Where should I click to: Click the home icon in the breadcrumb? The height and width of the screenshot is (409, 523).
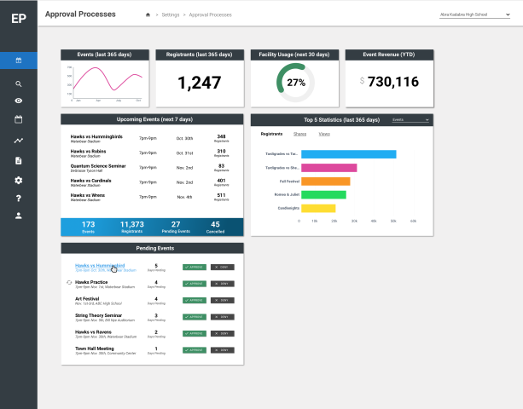tap(148, 14)
